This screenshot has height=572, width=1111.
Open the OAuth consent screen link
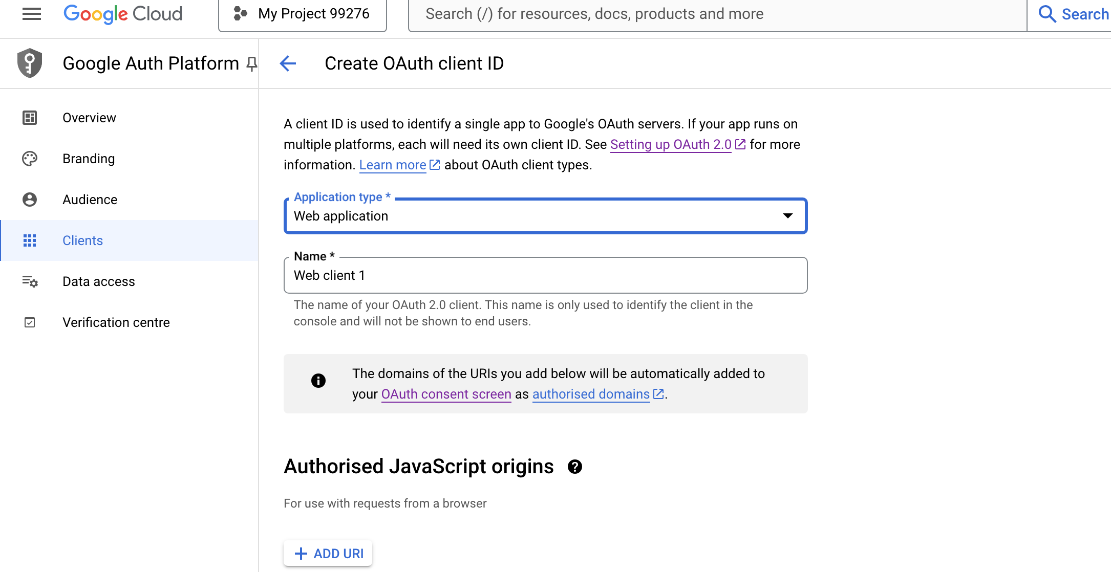tap(446, 394)
